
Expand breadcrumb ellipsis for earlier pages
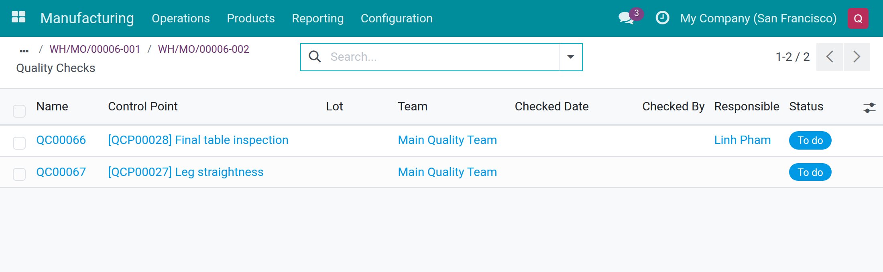pos(24,51)
